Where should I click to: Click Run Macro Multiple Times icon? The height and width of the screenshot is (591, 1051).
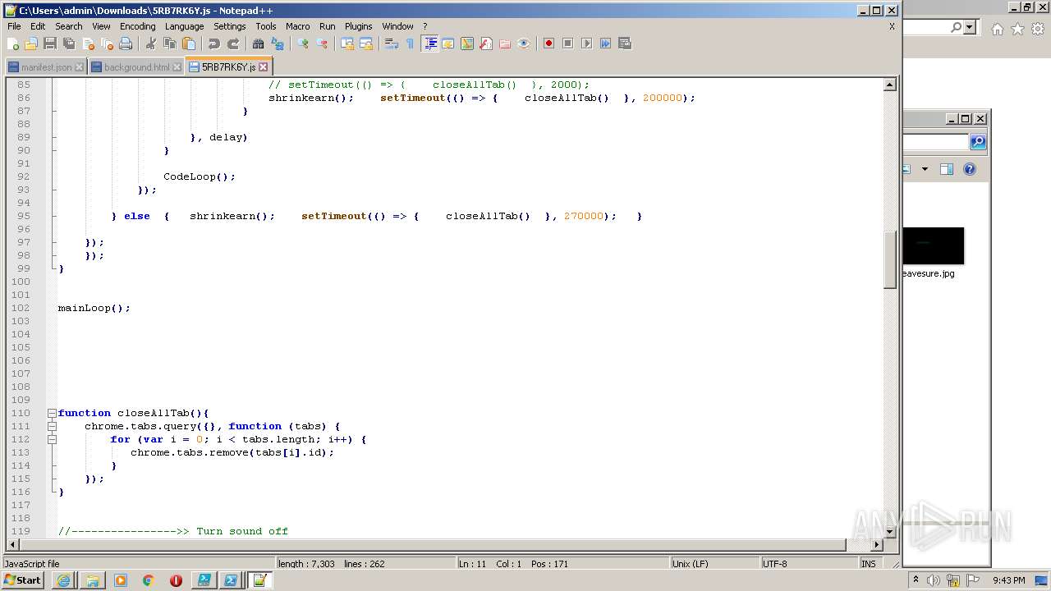605,44
